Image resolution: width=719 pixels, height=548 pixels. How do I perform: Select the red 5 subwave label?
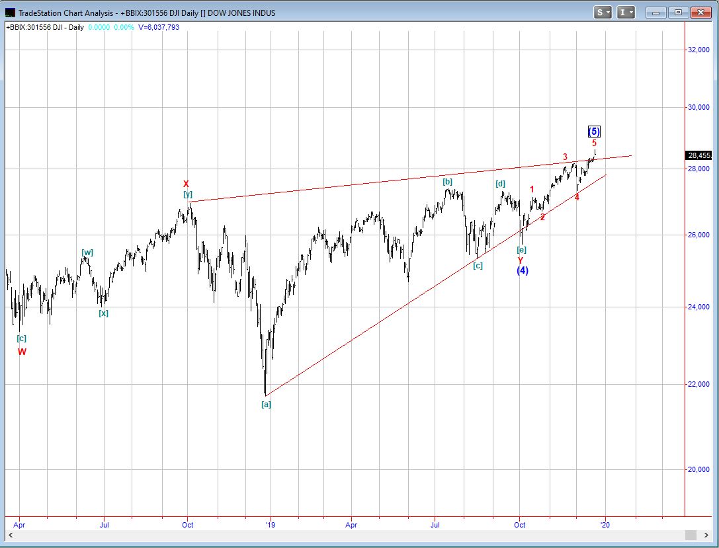(594, 143)
